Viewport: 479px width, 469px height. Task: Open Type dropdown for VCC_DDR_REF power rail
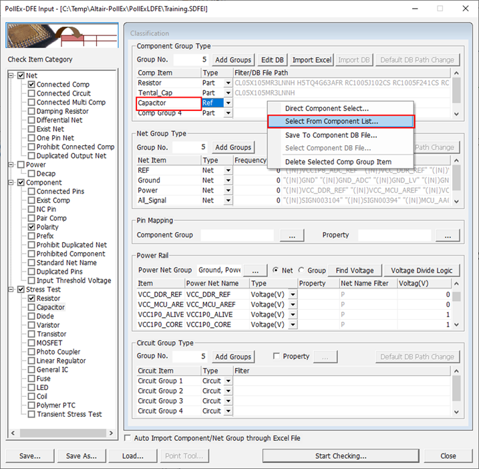292,294
